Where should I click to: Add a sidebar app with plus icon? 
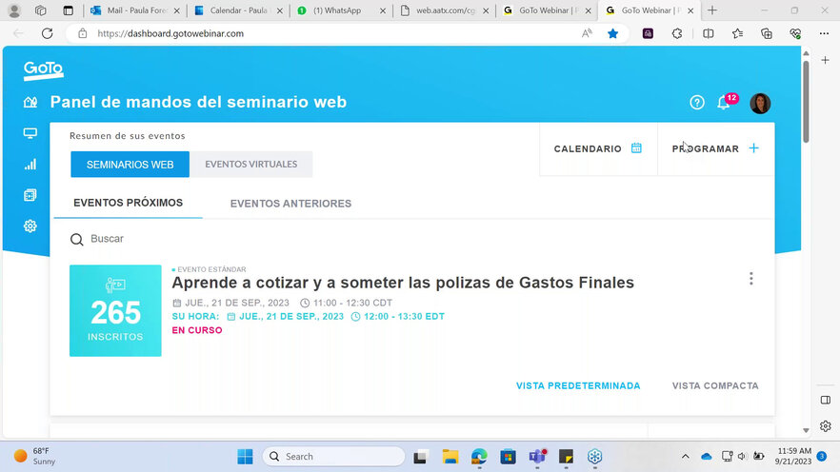coord(825,60)
